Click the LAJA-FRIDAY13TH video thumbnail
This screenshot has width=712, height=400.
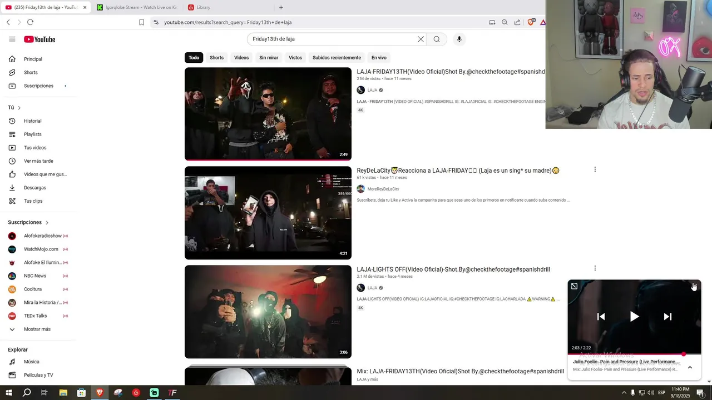click(268, 114)
